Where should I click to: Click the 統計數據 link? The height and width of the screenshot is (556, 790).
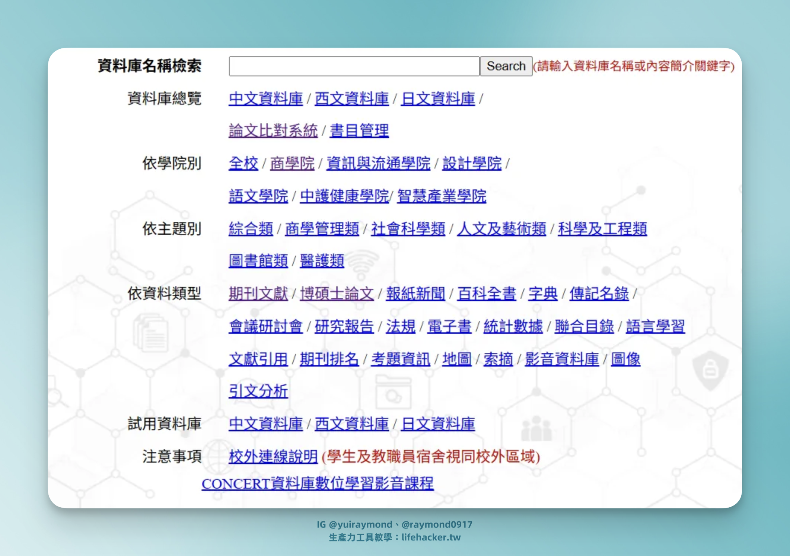click(x=513, y=326)
